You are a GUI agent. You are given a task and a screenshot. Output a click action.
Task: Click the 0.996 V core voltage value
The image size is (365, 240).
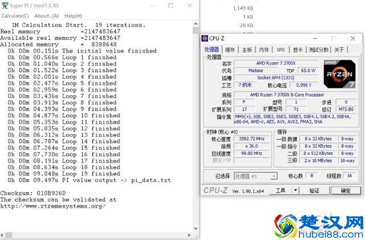click(x=303, y=85)
